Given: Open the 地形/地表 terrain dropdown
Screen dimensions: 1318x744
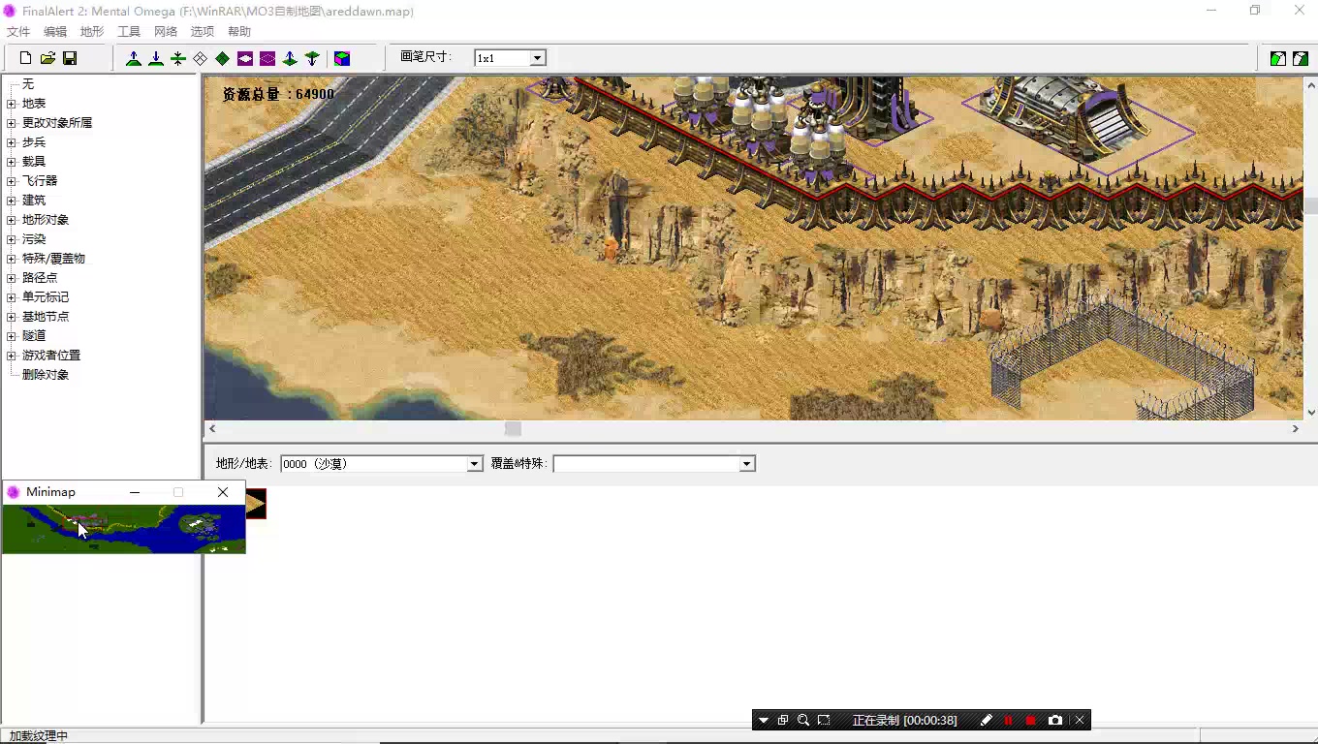Looking at the screenshot, I should (x=474, y=464).
